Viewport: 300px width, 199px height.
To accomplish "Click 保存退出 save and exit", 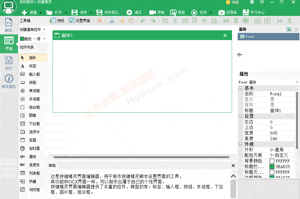I will (x=107, y=12).
